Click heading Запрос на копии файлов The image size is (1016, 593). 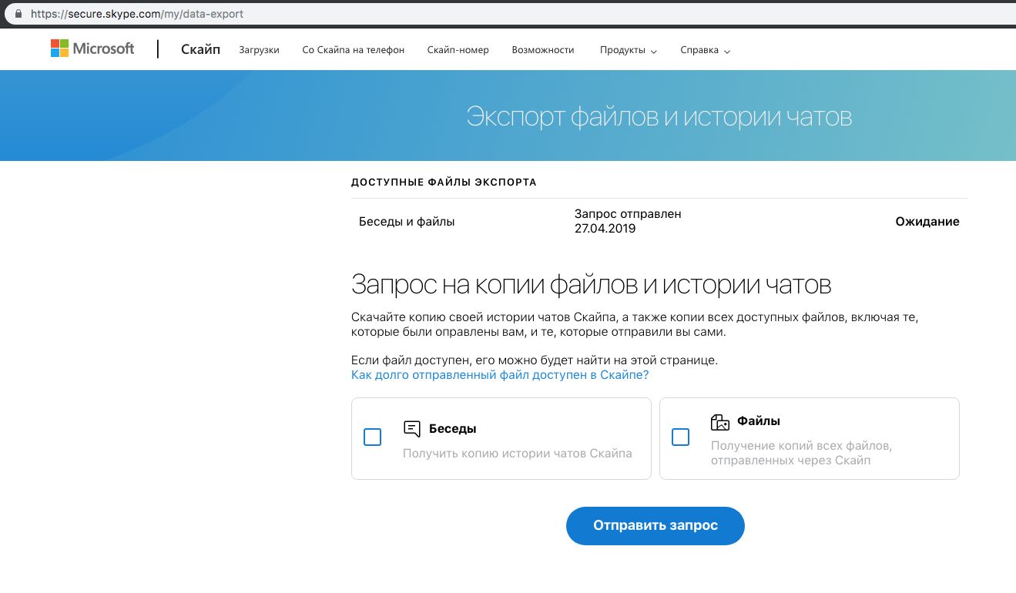[591, 285]
